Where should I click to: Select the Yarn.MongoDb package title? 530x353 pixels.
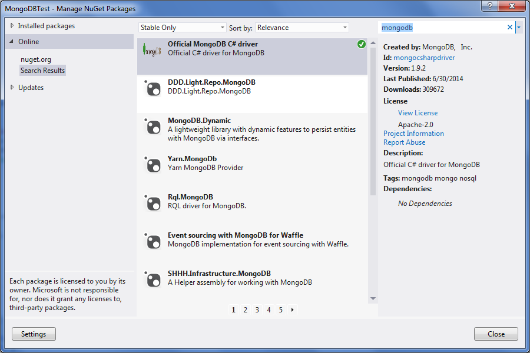coord(192,158)
